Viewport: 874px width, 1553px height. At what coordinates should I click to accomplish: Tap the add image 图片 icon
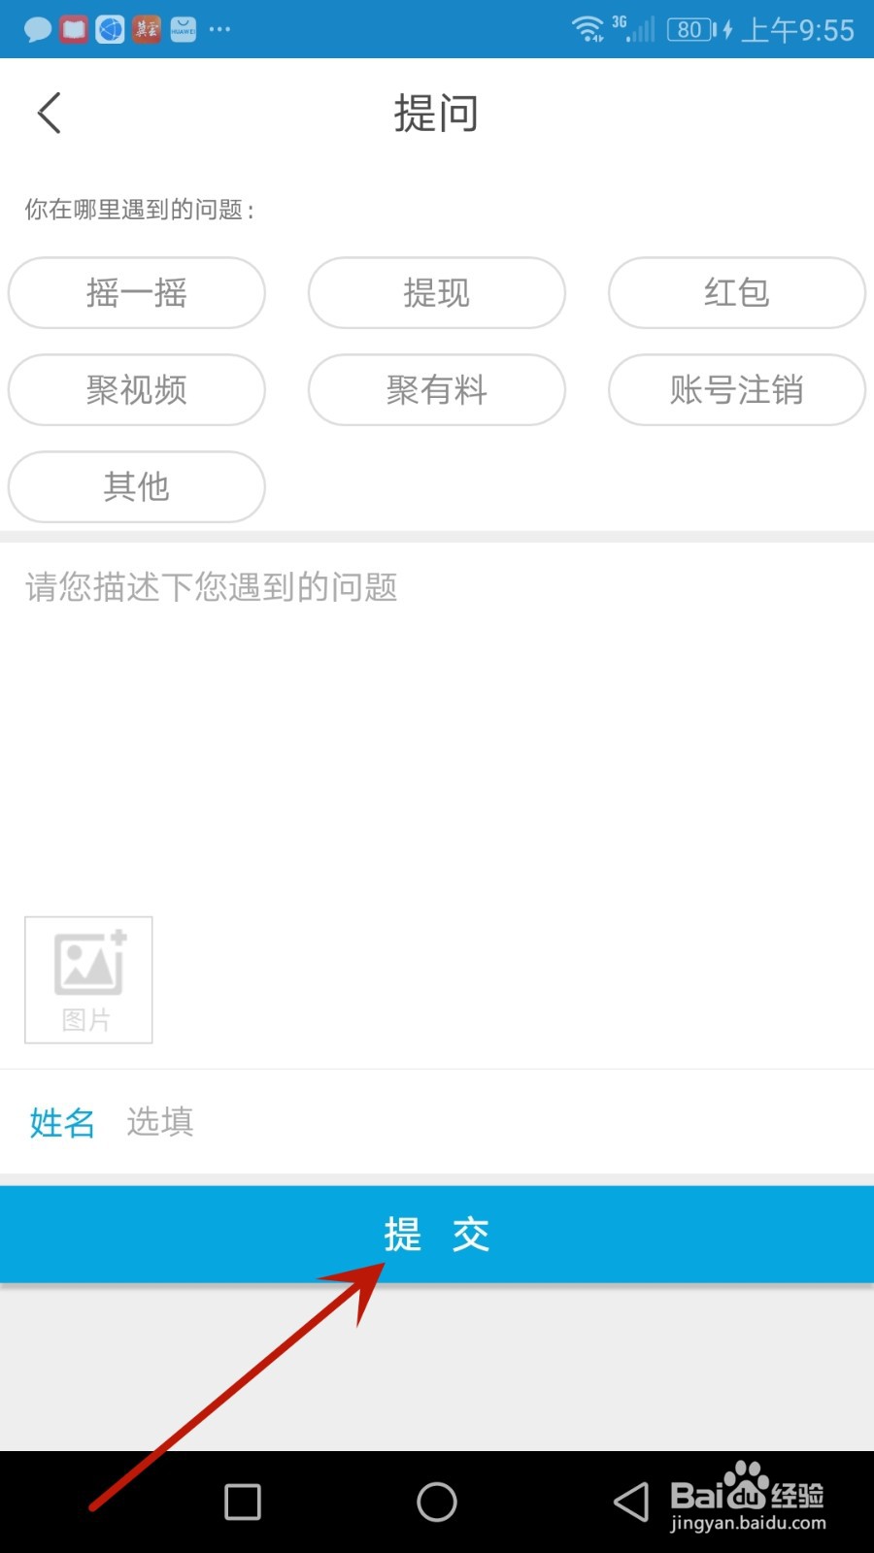88,979
